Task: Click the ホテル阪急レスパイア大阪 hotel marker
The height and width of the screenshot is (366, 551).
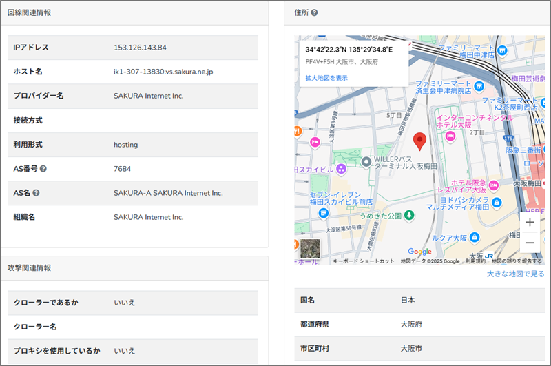Action: click(494, 185)
